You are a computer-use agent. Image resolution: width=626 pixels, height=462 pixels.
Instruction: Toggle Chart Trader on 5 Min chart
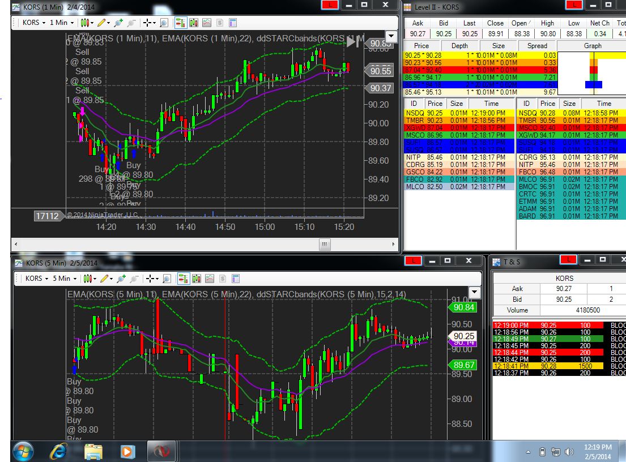point(183,279)
